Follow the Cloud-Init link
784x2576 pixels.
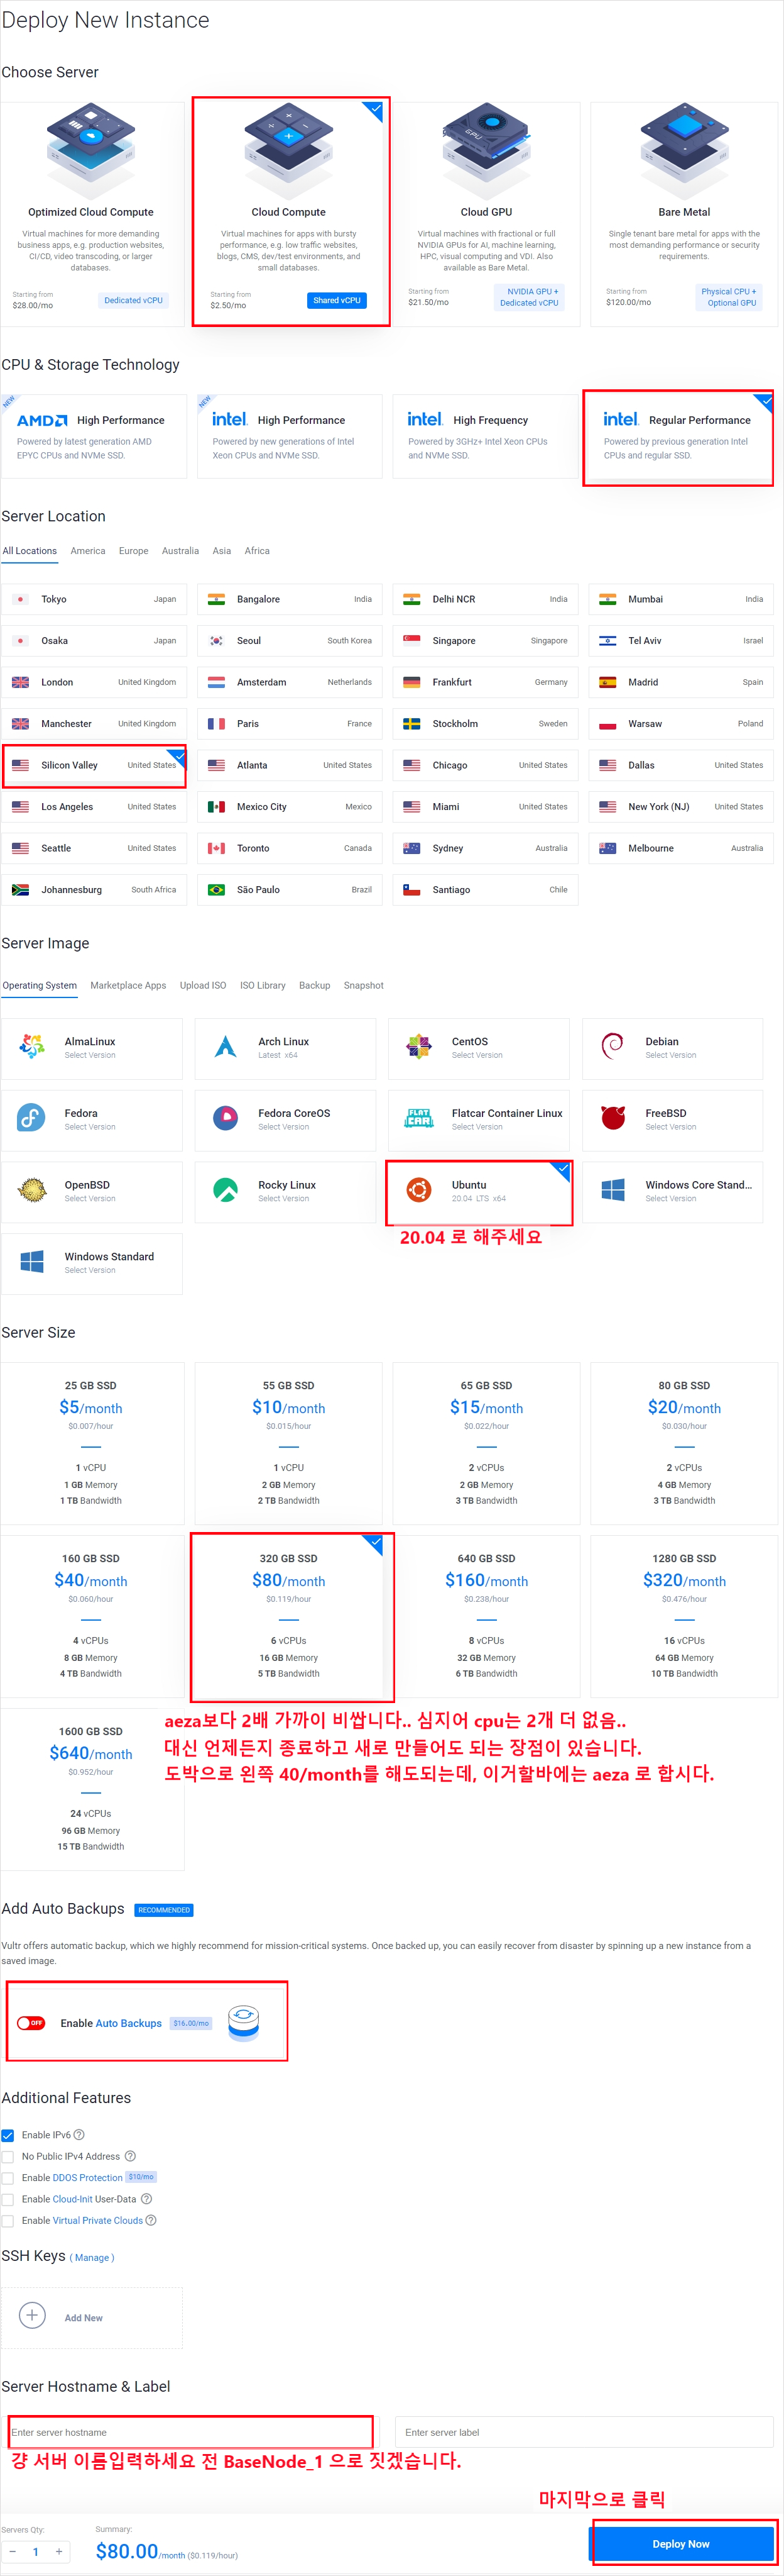73,2199
